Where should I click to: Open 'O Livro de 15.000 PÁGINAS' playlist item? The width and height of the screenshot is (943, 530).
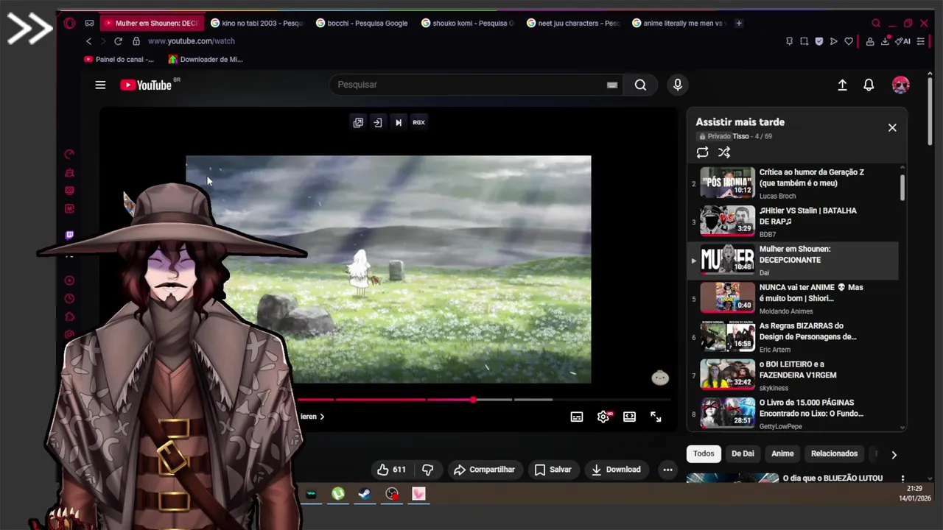pos(793,414)
